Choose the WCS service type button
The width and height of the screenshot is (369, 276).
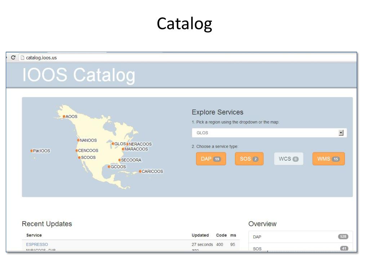289,159
